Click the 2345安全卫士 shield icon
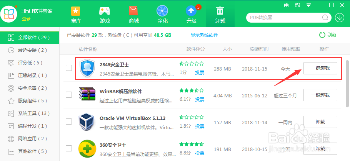Image resolution: width=350 pixels, height=161 pixels. click(x=87, y=68)
